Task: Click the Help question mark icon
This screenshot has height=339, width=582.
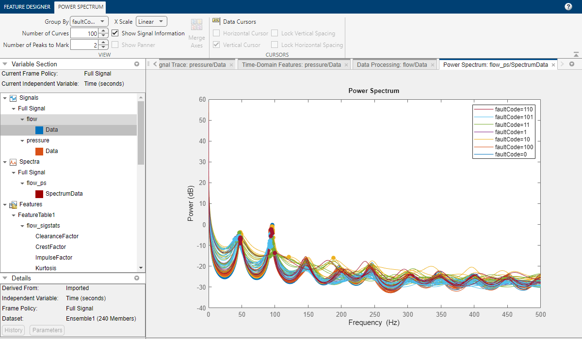Action: (x=568, y=7)
